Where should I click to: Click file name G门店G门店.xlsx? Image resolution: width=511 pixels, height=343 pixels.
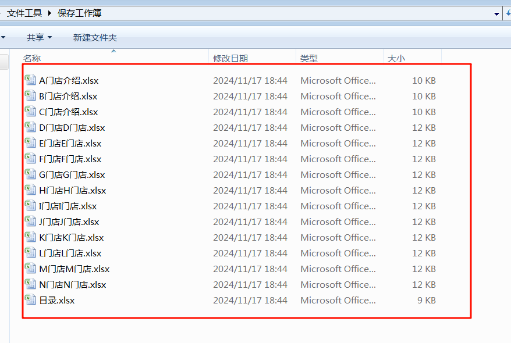tap(72, 174)
